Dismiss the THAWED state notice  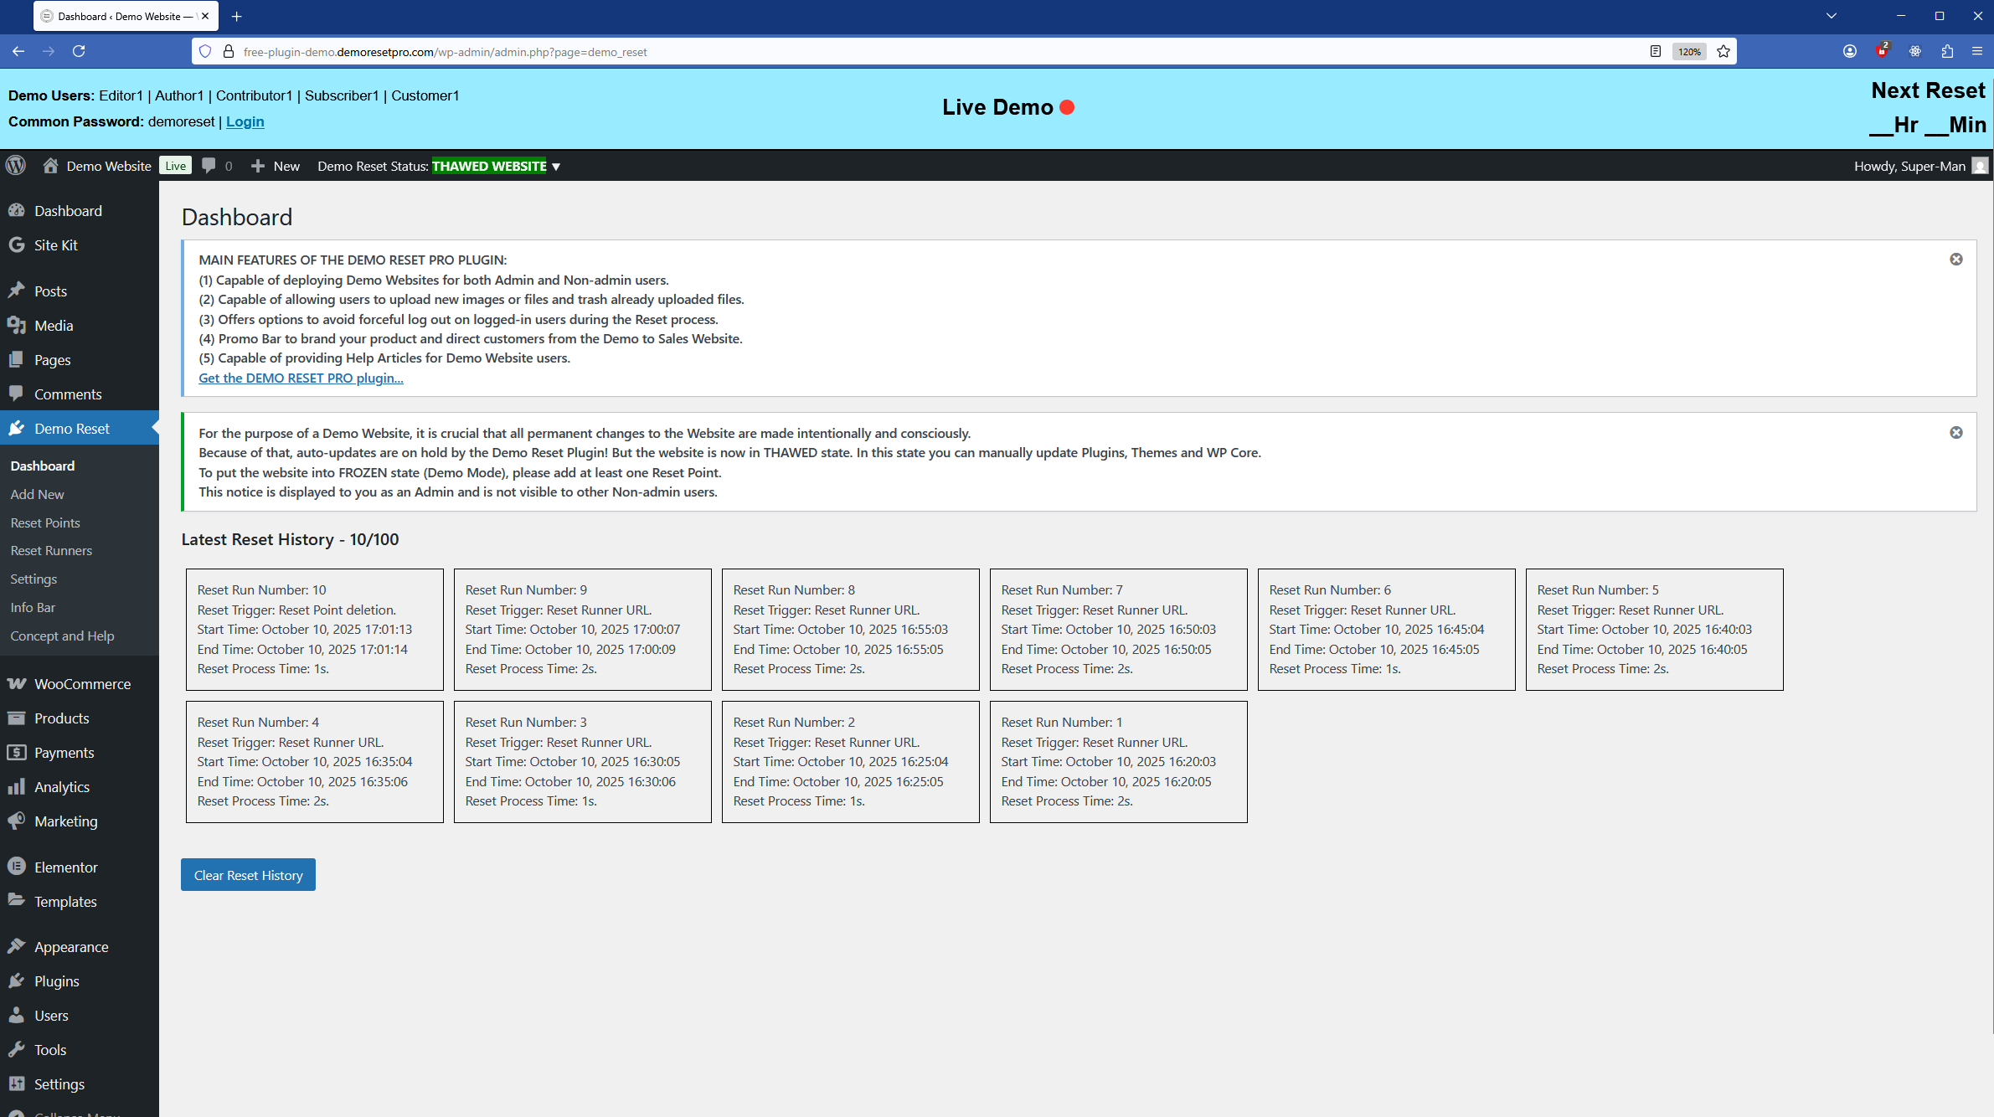click(1955, 433)
